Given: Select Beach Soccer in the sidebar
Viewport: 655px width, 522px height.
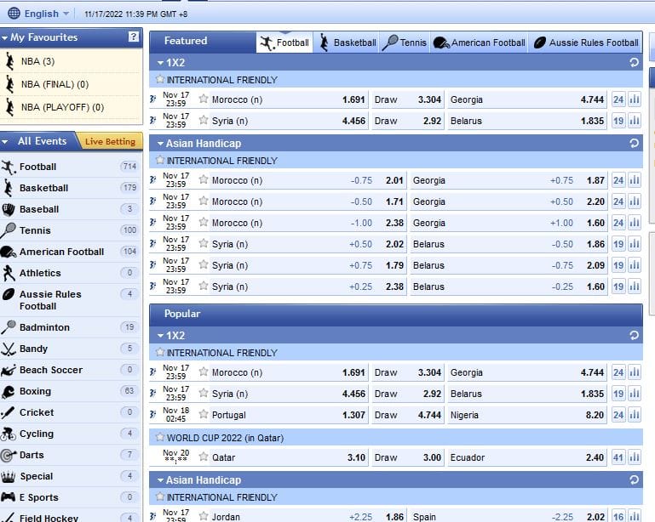Looking at the screenshot, I should click(70, 370).
